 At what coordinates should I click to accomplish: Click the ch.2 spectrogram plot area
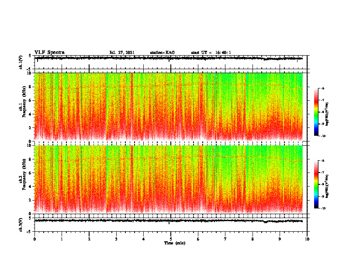tap(169, 180)
